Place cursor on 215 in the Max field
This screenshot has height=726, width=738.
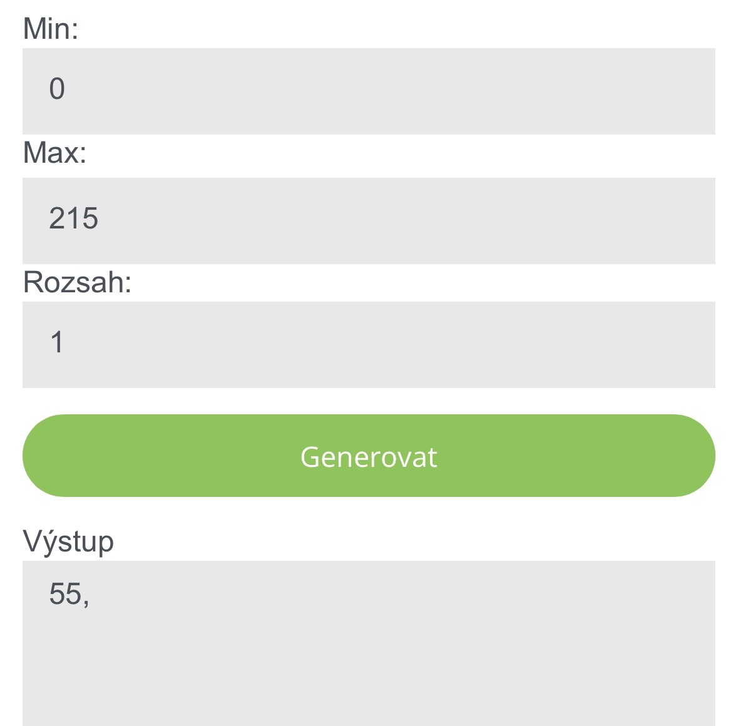[74, 218]
